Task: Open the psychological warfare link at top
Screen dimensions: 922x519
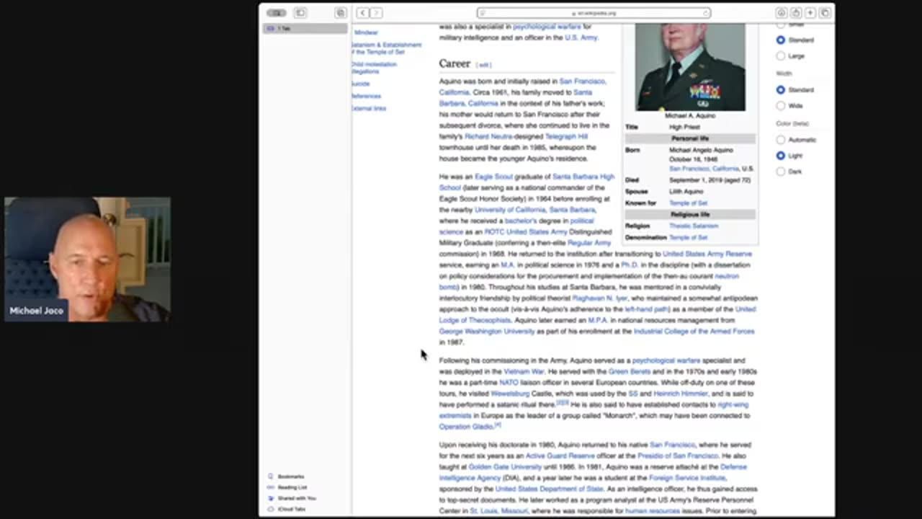Action: point(547,27)
